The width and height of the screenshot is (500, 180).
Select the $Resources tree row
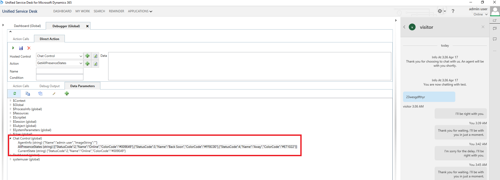pos(21,113)
